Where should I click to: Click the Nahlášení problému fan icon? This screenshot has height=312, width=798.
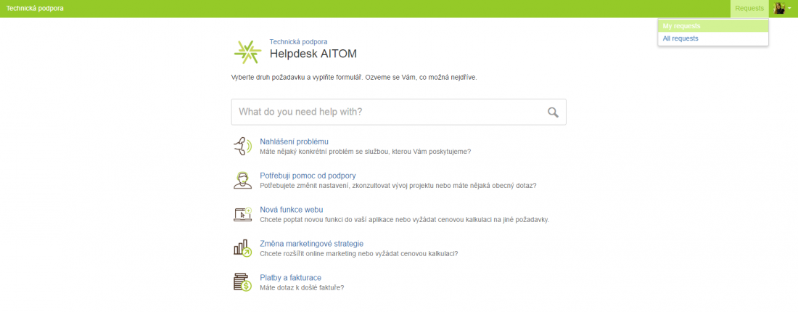coord(242,146)
